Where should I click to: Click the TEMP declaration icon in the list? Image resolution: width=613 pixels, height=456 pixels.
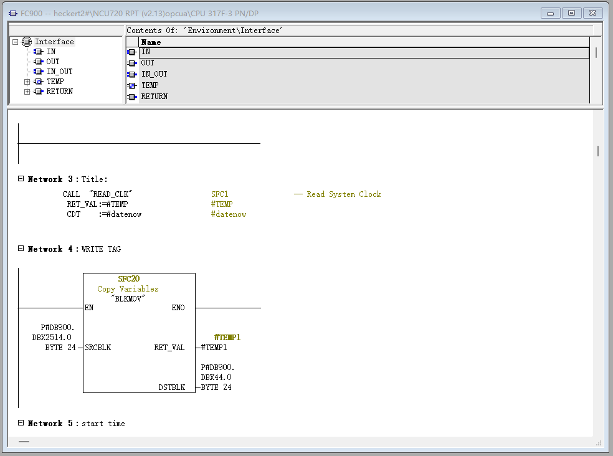coord(131,85)
